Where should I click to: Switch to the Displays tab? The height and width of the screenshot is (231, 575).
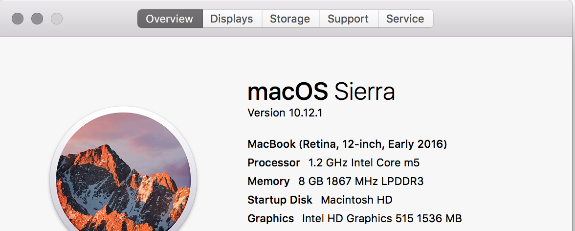coord(232,19)
